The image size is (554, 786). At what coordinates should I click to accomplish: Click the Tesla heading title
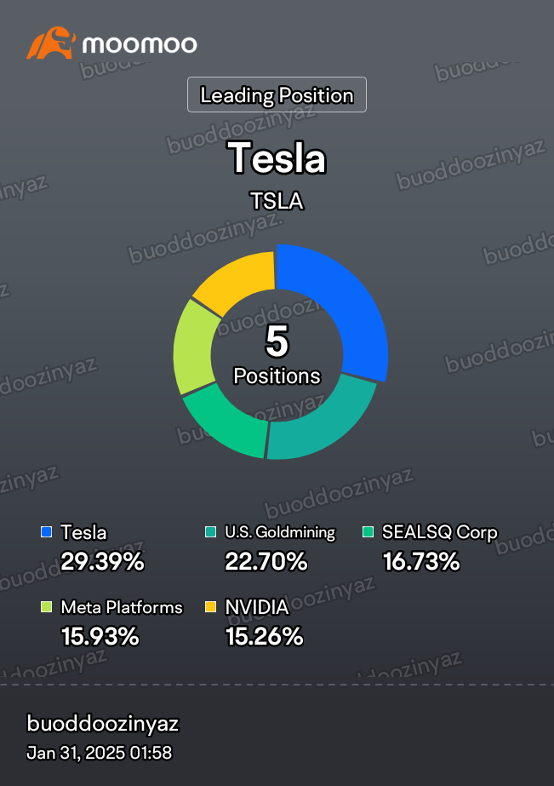[x=277, y=158]
